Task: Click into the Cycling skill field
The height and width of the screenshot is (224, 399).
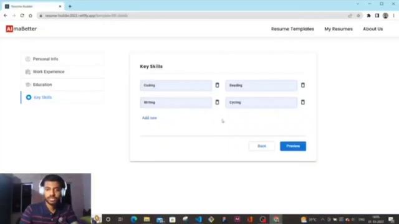Action: (x=261, y=102)
